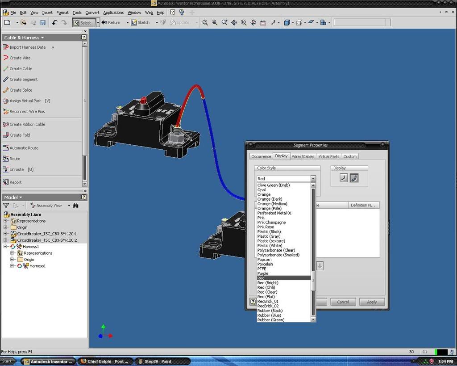Click the Save disk icon

click(43, 22)
